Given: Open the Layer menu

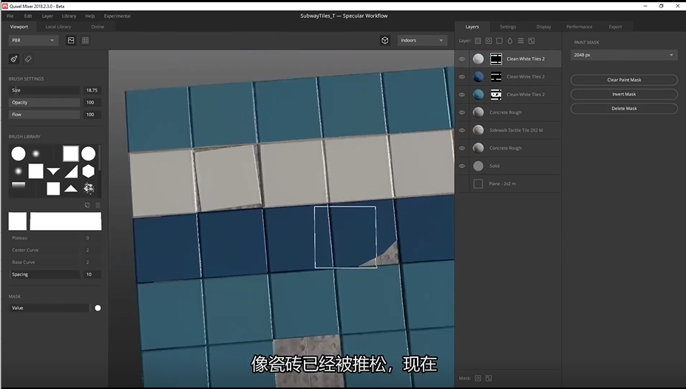Looking at the screenshot, I should coord(47,16).
